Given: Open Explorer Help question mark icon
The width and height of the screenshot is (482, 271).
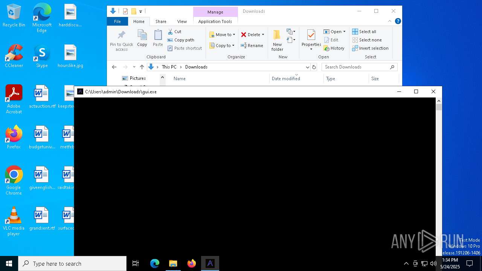Looking at the screenshot, I should (x=398, y=21).
